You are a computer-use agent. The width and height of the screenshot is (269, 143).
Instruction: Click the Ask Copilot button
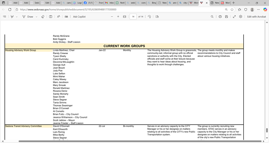(x=79, y=17)
